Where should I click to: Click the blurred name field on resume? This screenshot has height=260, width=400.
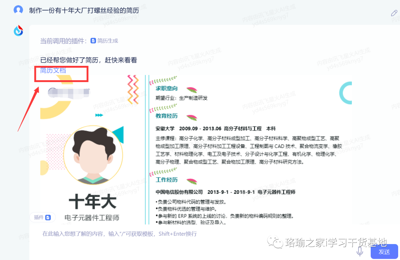pos(69,93)
